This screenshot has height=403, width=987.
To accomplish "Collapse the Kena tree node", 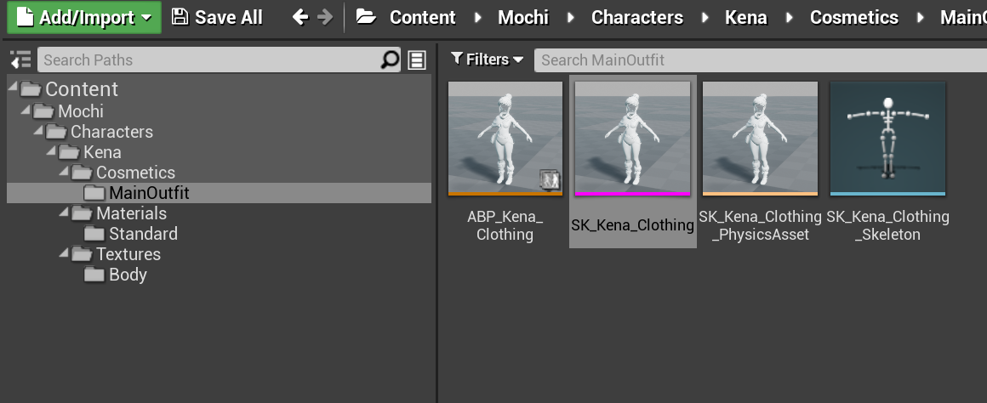I will pyautogui.click(x=51, y=150).
